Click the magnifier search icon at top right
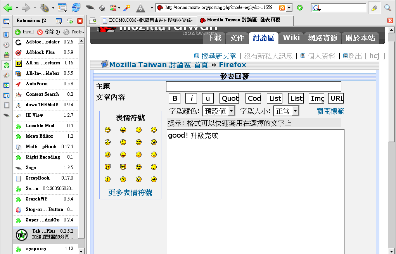This screenshot has width=396, height=254. pos(387,8)
